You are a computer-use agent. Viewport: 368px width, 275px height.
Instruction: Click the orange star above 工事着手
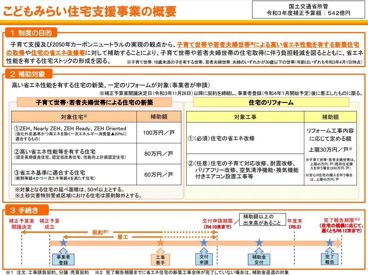coord(160,243)
